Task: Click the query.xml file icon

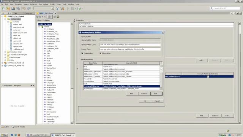Action: tap(11, 41)
